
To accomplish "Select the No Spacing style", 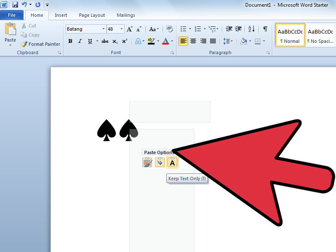I will click(320, 35).
